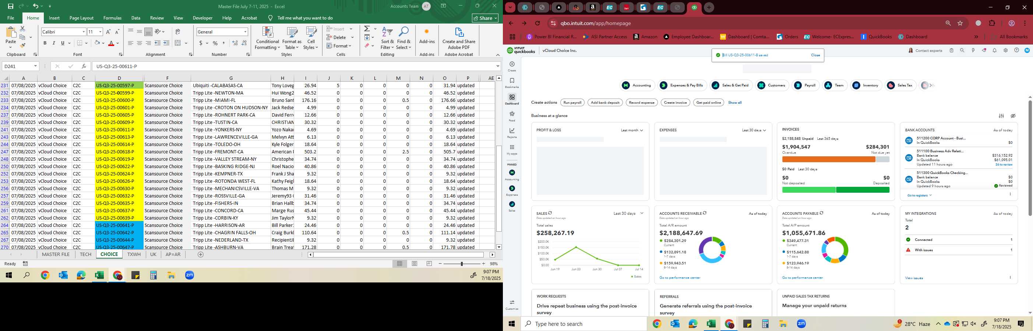Open Excel Formulas ribbon tab
Viewport: 1033px width, 331px height.
pyautogui.click(x=112, y=18)
